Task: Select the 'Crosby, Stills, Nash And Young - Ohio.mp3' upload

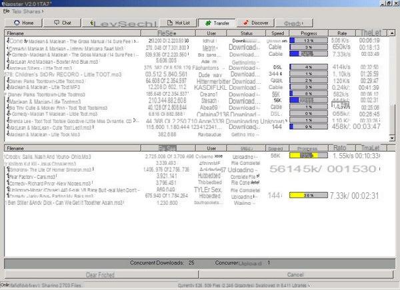Action: [x=196, y=156]
